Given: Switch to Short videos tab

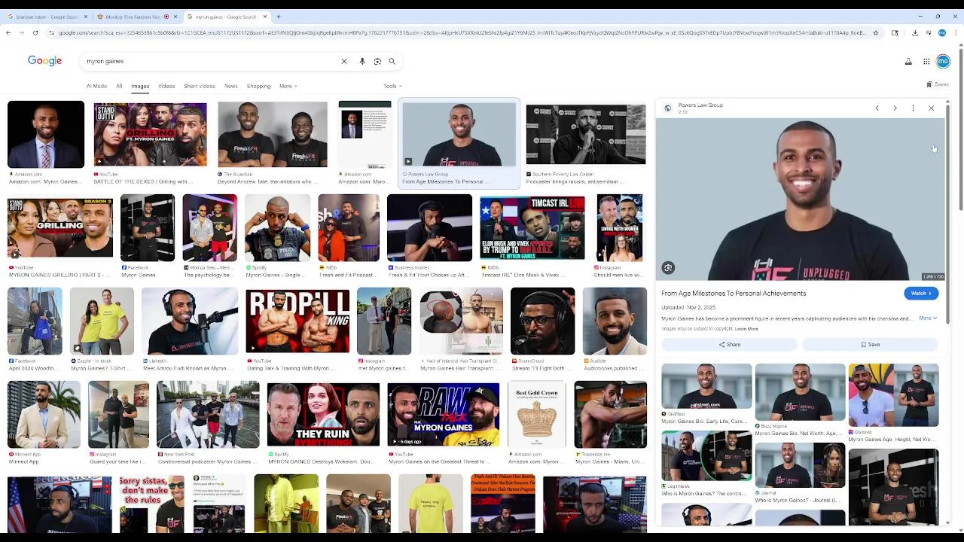Looking at the screenshot, I should pyautogui.click(x=200, y=86).
